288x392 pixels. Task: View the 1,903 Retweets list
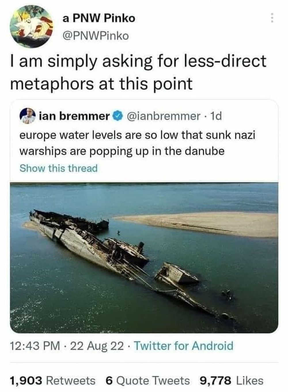coord(52,381)
